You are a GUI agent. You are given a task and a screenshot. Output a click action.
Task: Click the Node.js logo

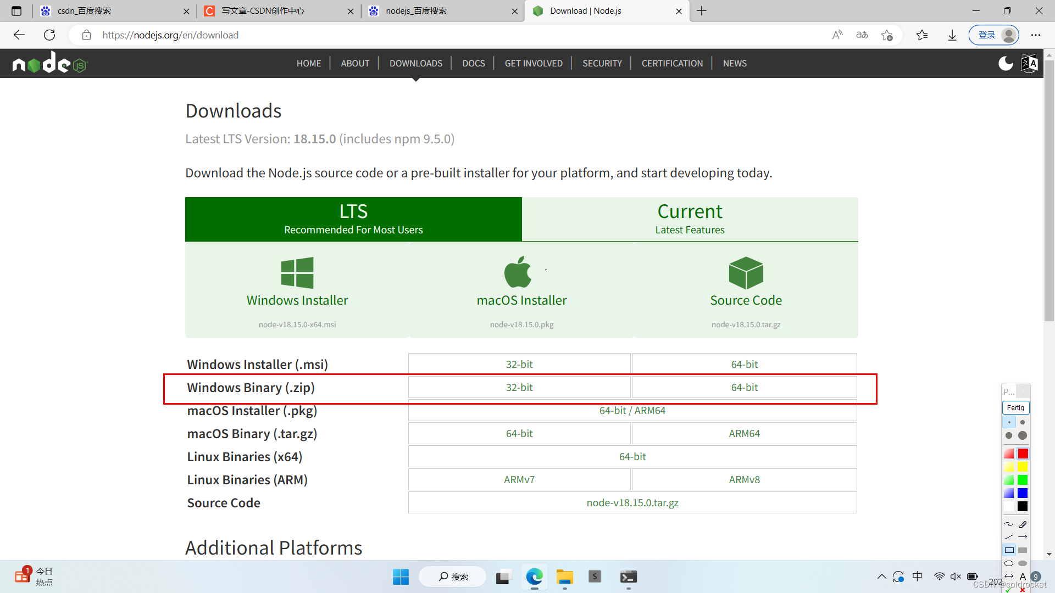pyautogui.click(x=49, y=63)
